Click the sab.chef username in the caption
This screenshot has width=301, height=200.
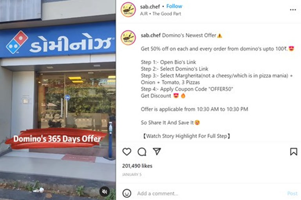point(150,36)
